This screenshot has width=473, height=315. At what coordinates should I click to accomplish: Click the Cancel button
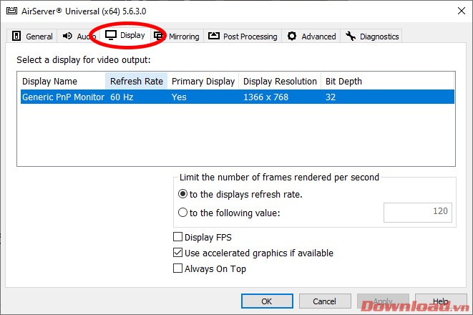tap(325, 301)
